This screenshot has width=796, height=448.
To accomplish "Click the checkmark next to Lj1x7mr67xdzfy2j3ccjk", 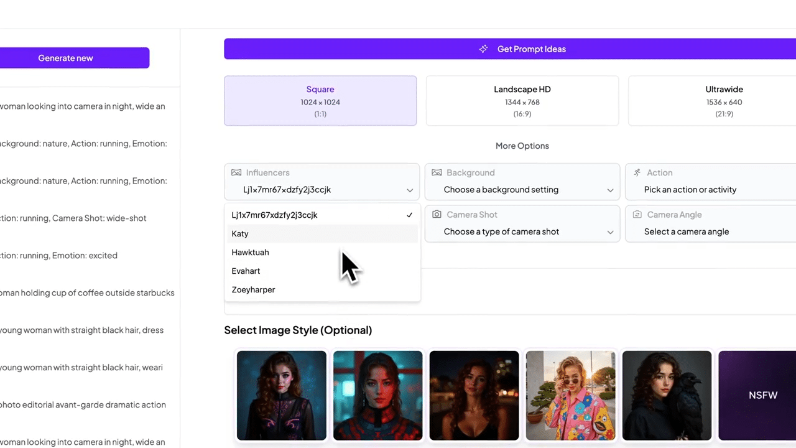I will (409, 215).
